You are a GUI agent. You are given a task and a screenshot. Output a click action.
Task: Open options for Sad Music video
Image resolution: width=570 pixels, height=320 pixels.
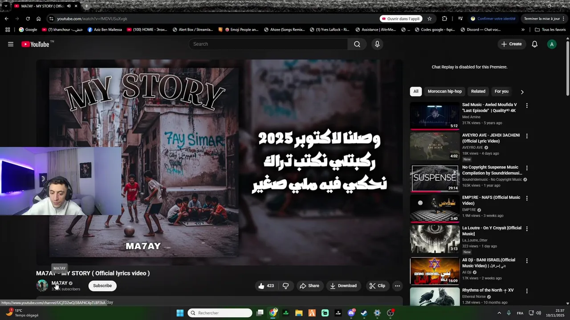(x=527, y=106)
